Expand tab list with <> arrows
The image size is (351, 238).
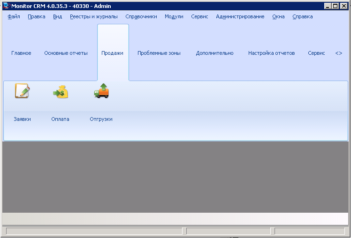[x=339, y=53]
